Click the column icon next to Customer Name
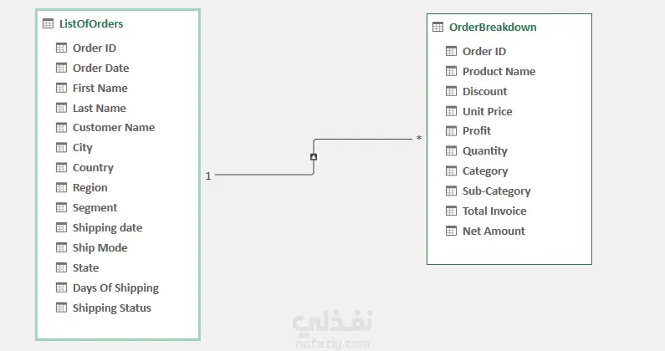Viewport: 665px width, 351px height. (x=62, y=128)
